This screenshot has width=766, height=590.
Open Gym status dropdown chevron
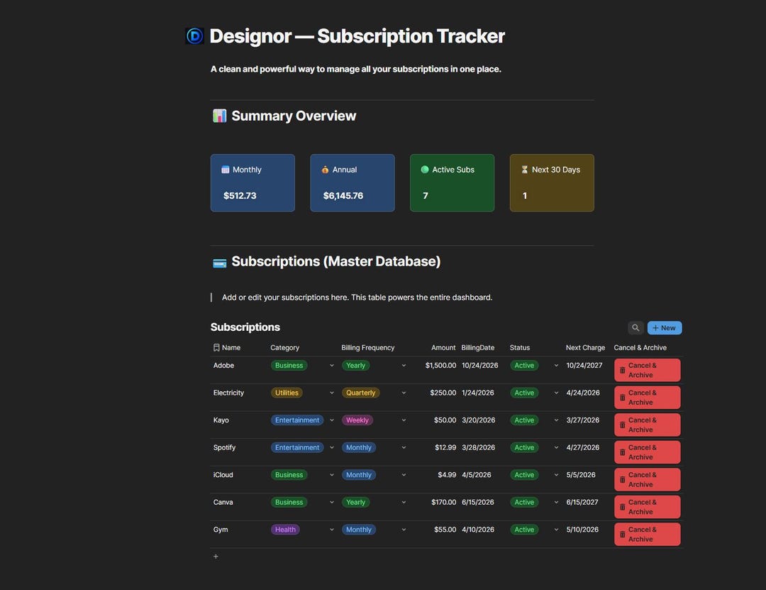coord(556,530)
